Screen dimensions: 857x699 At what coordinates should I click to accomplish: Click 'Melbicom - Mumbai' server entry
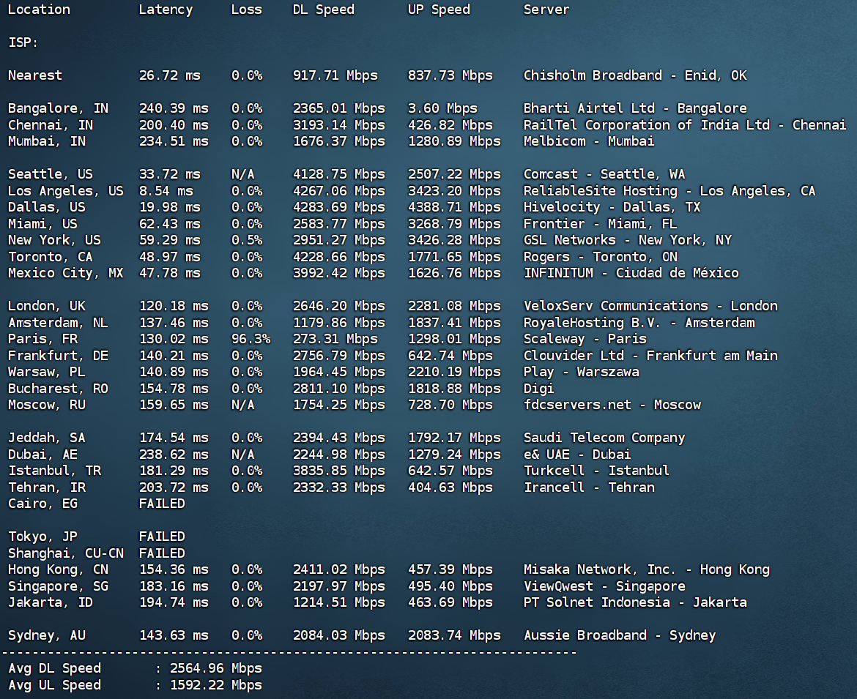point(589,141)
